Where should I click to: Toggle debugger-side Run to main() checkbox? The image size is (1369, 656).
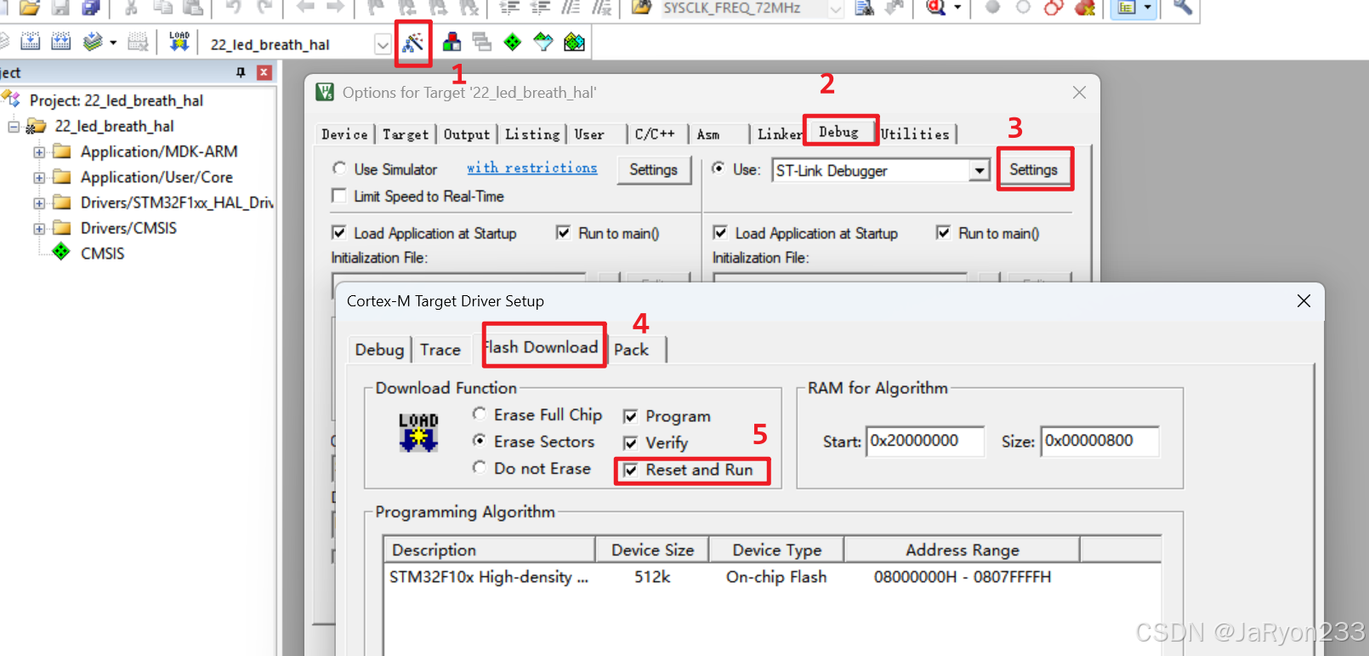(943, 232)
